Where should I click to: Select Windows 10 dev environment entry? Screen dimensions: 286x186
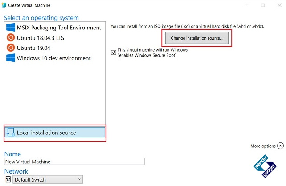54,58
